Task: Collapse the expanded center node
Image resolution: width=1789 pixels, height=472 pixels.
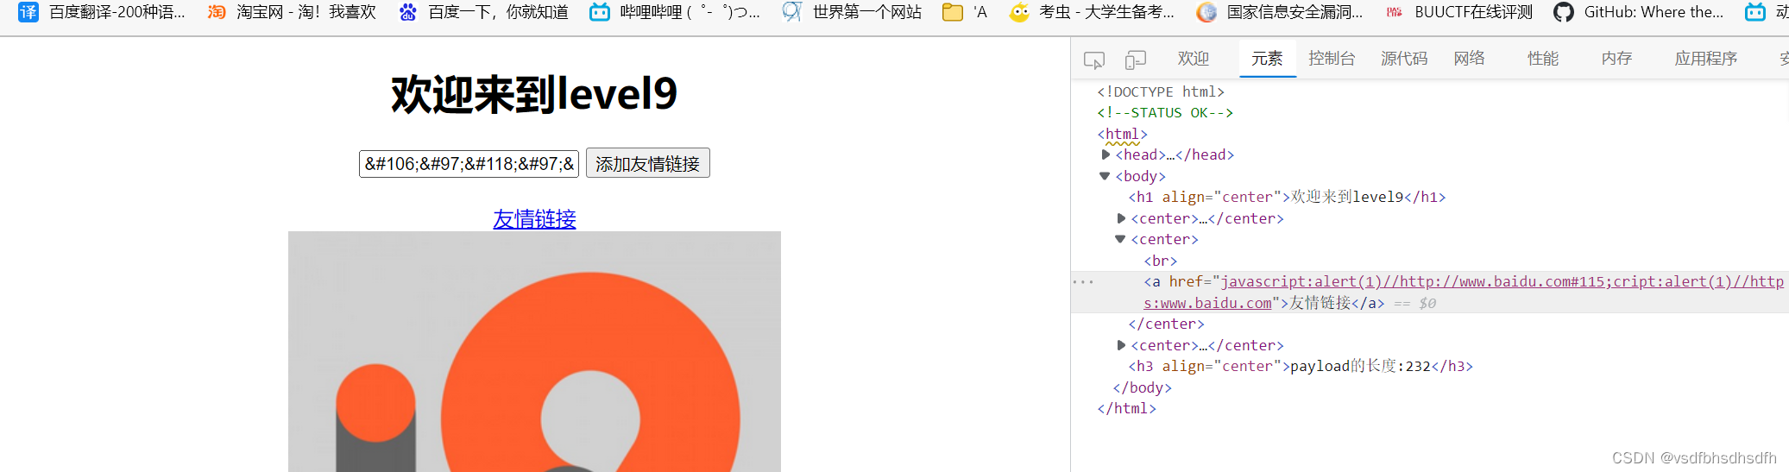Action: click(x=1120, y=239)
